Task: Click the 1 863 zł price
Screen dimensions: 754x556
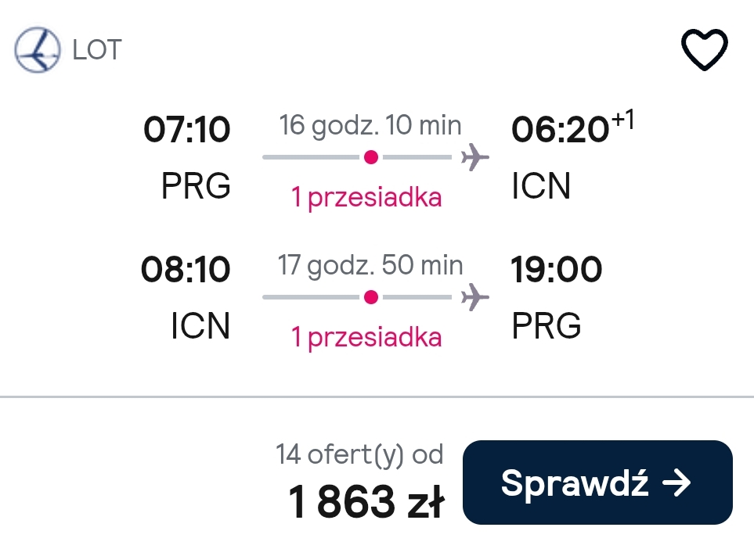Action: [366, 502]
